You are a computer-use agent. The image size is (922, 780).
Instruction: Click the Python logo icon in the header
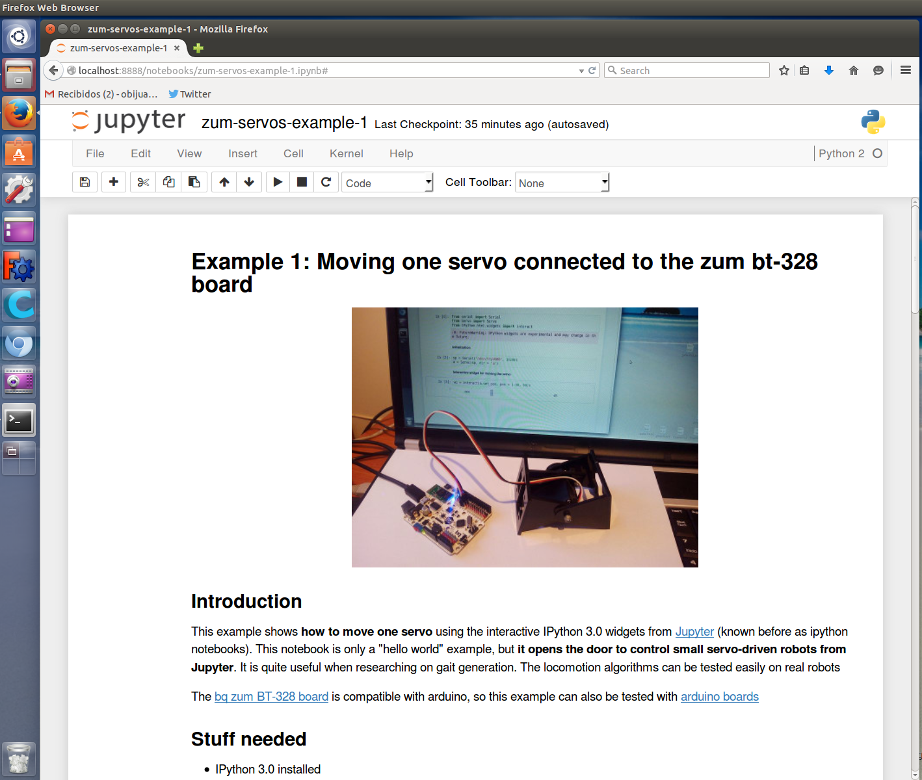point(873,122)
